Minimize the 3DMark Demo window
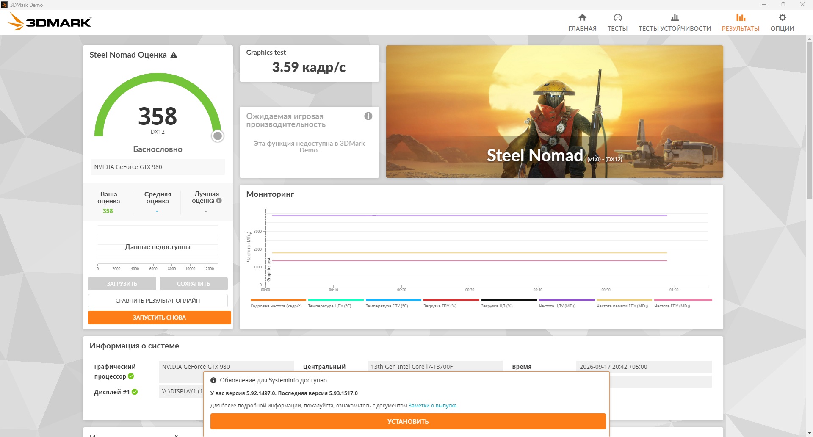Image resolution: width=813 pixels, height=437 pixels. (x=764, y=5)
